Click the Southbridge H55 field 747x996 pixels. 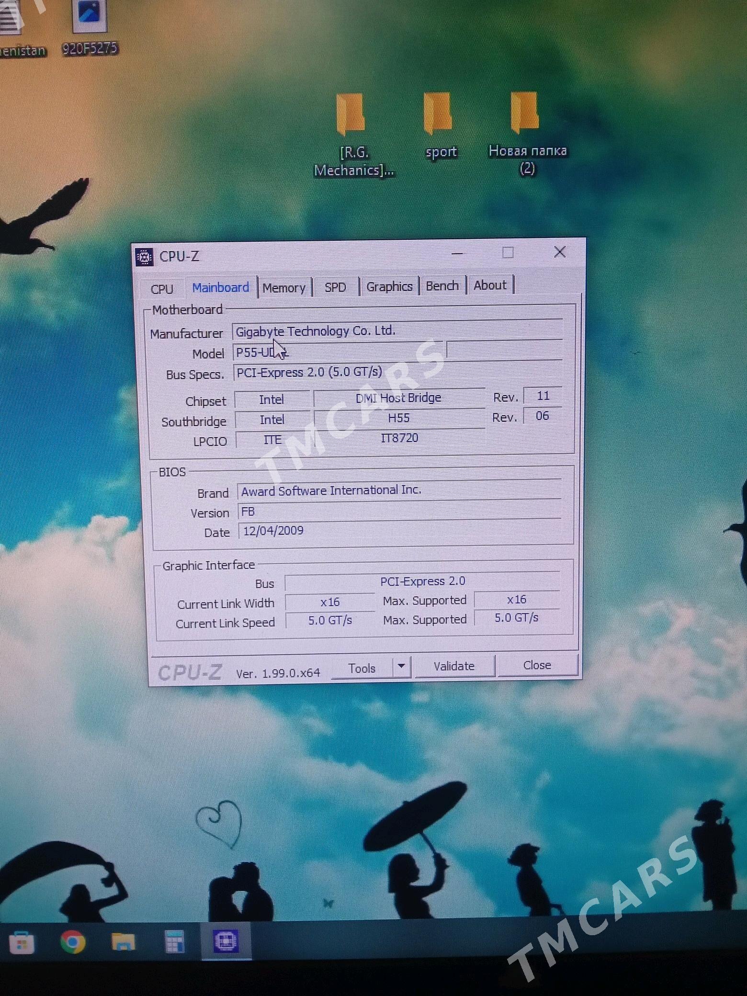coord(399,418)
